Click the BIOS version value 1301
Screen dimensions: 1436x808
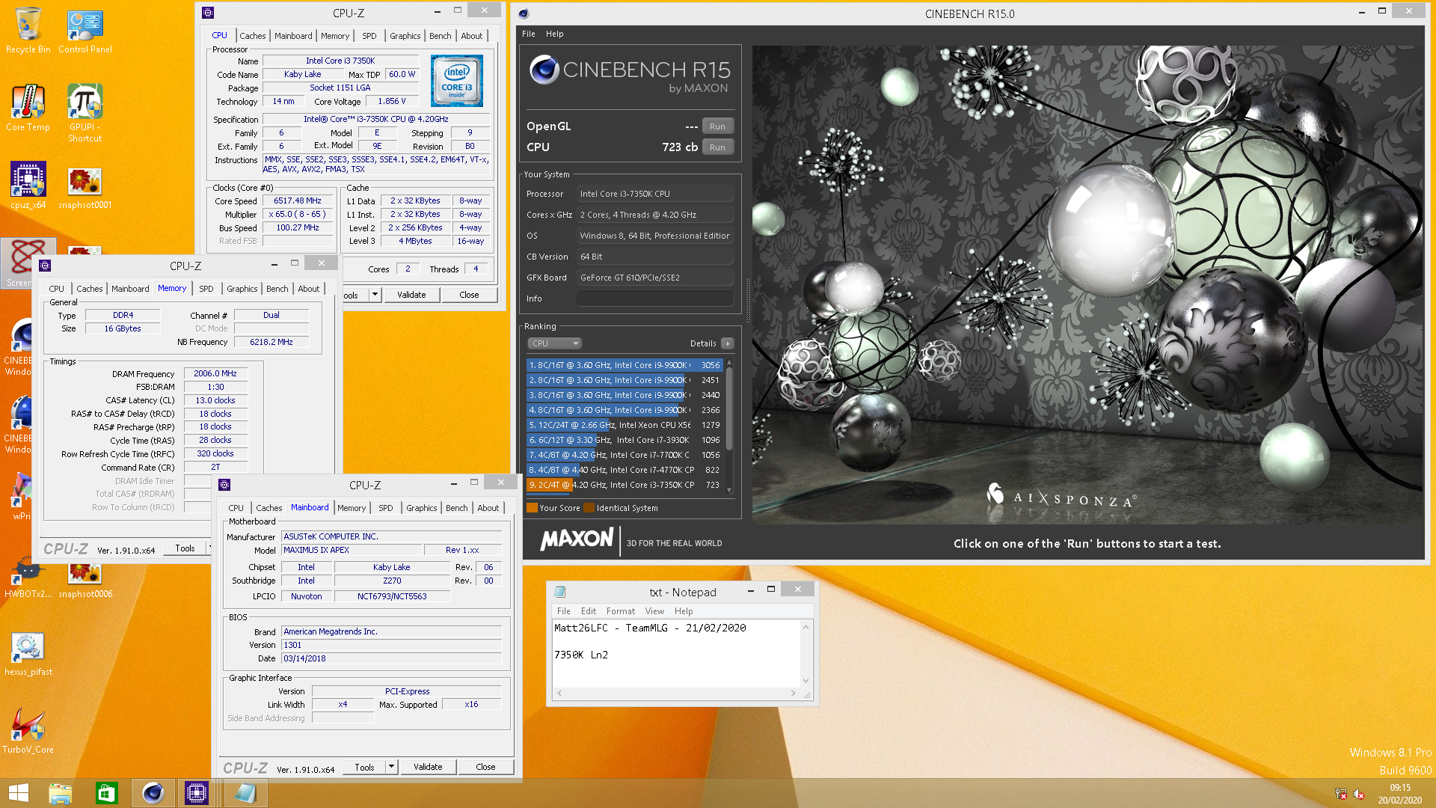point(390,645)
